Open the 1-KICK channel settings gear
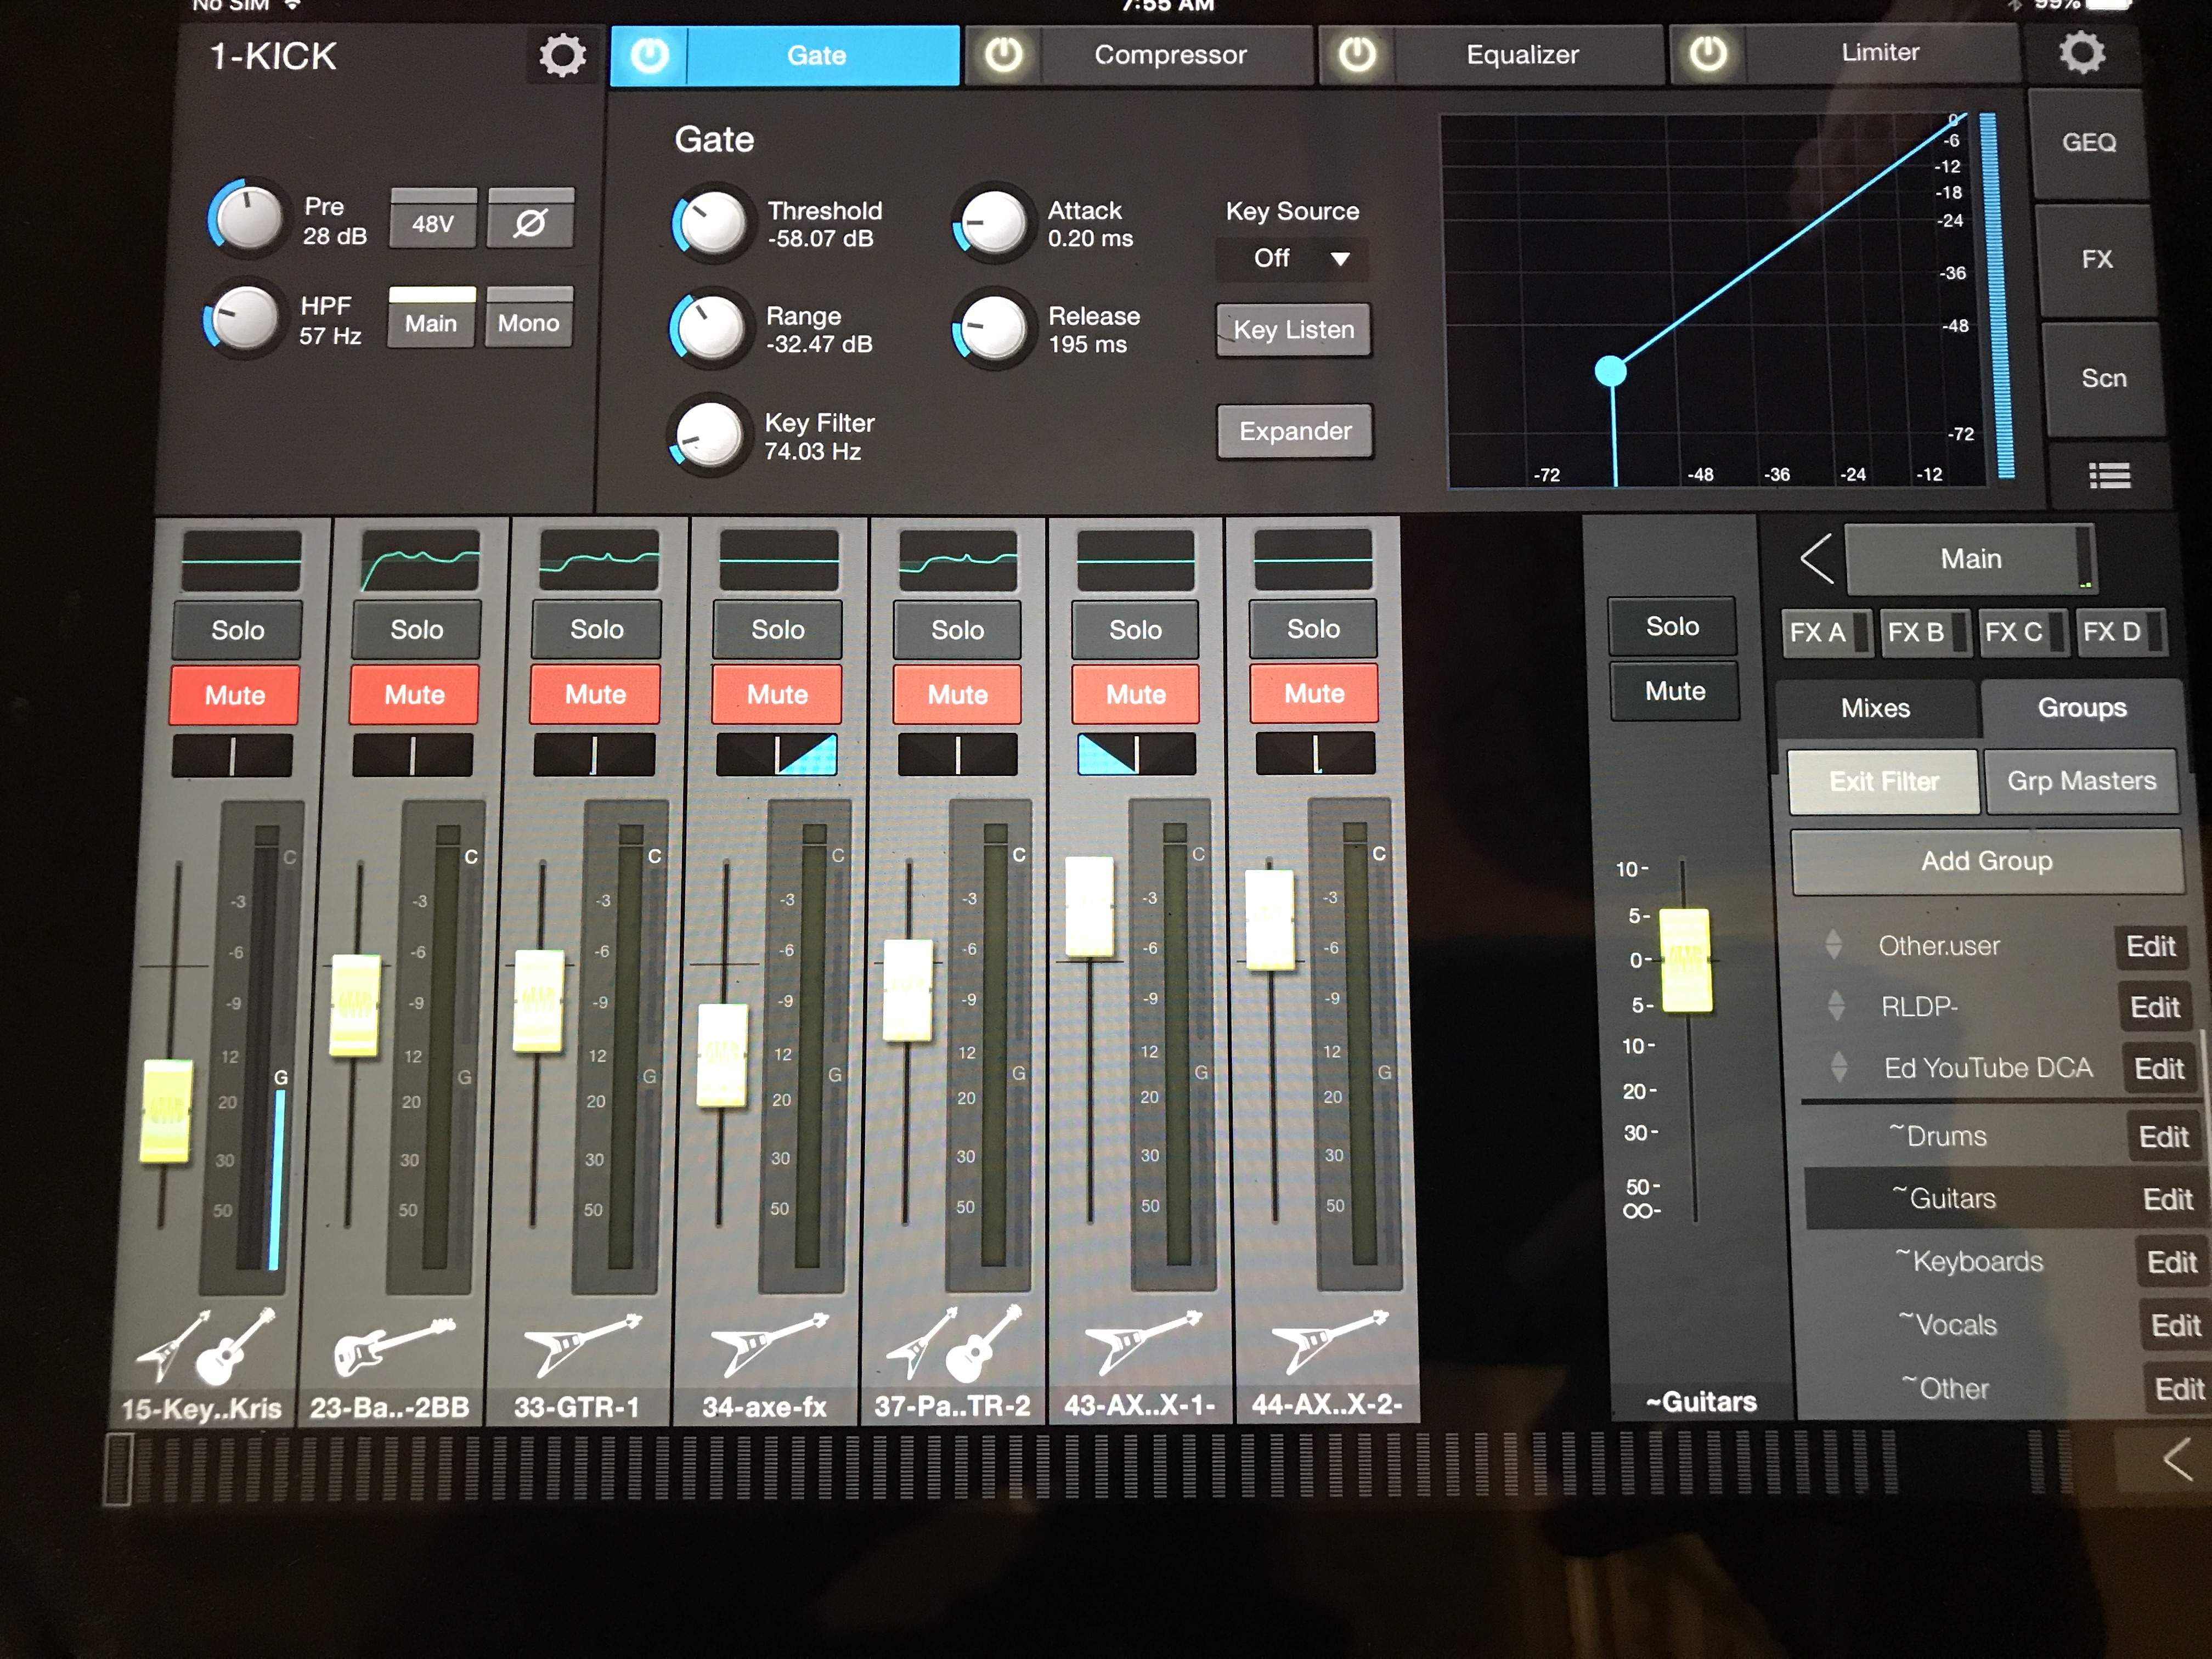Image resolution: width=2212 pixels, height=1659 pixels. pos(562,56)
